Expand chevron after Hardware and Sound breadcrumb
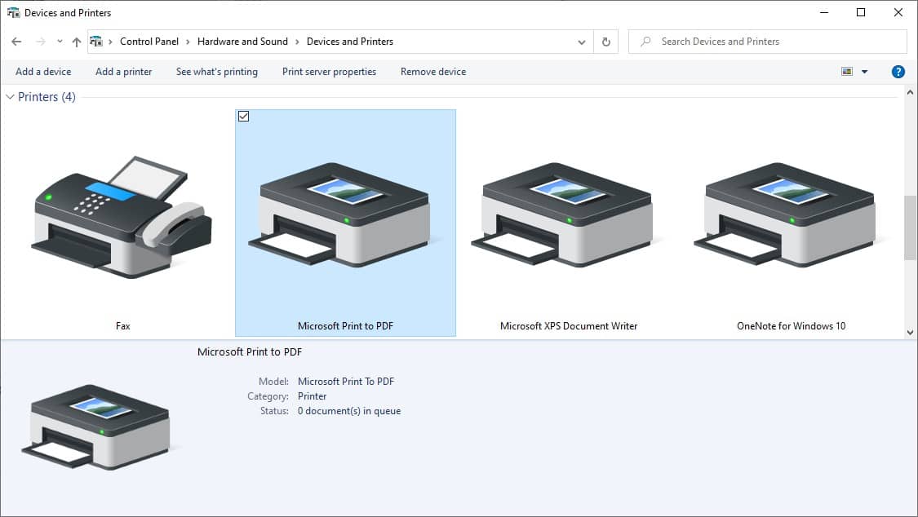The height and width of the screenshot is (517, 918). pos(297,42)
